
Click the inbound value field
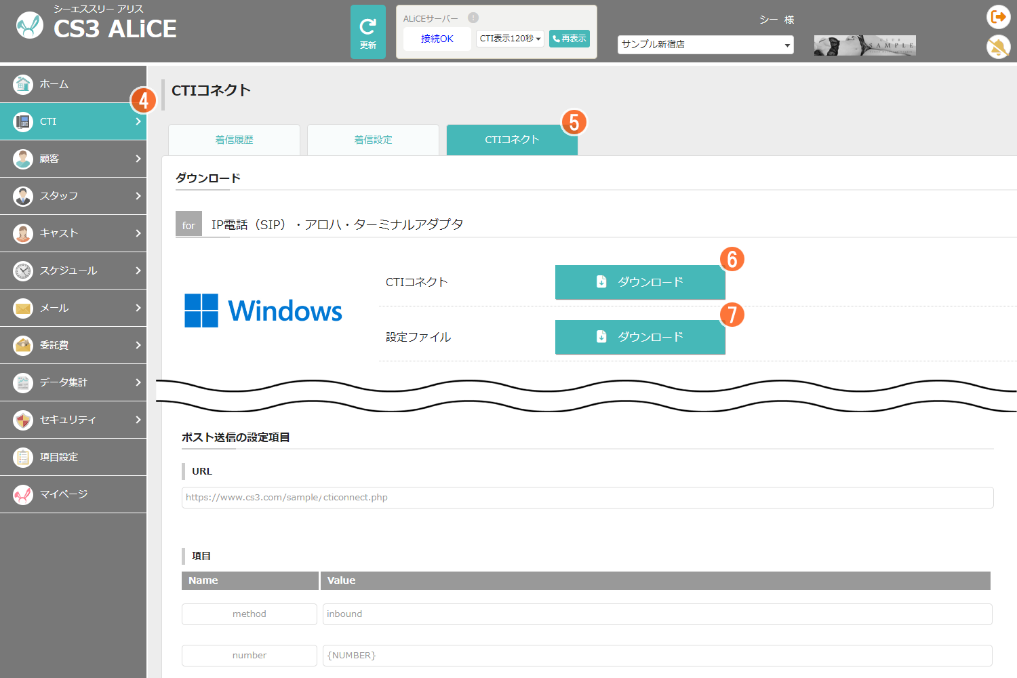[657, 614]
